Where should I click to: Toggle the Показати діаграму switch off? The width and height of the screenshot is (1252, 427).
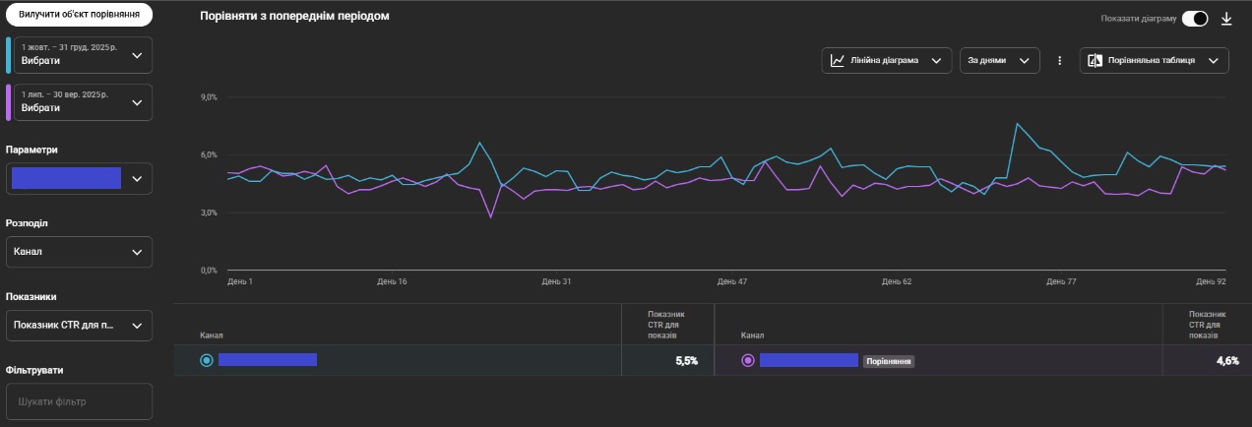point(1195,19)
